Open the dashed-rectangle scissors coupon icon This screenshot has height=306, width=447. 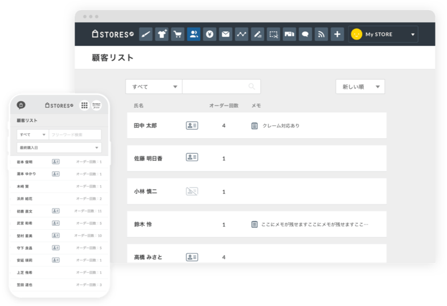(273, 34)
